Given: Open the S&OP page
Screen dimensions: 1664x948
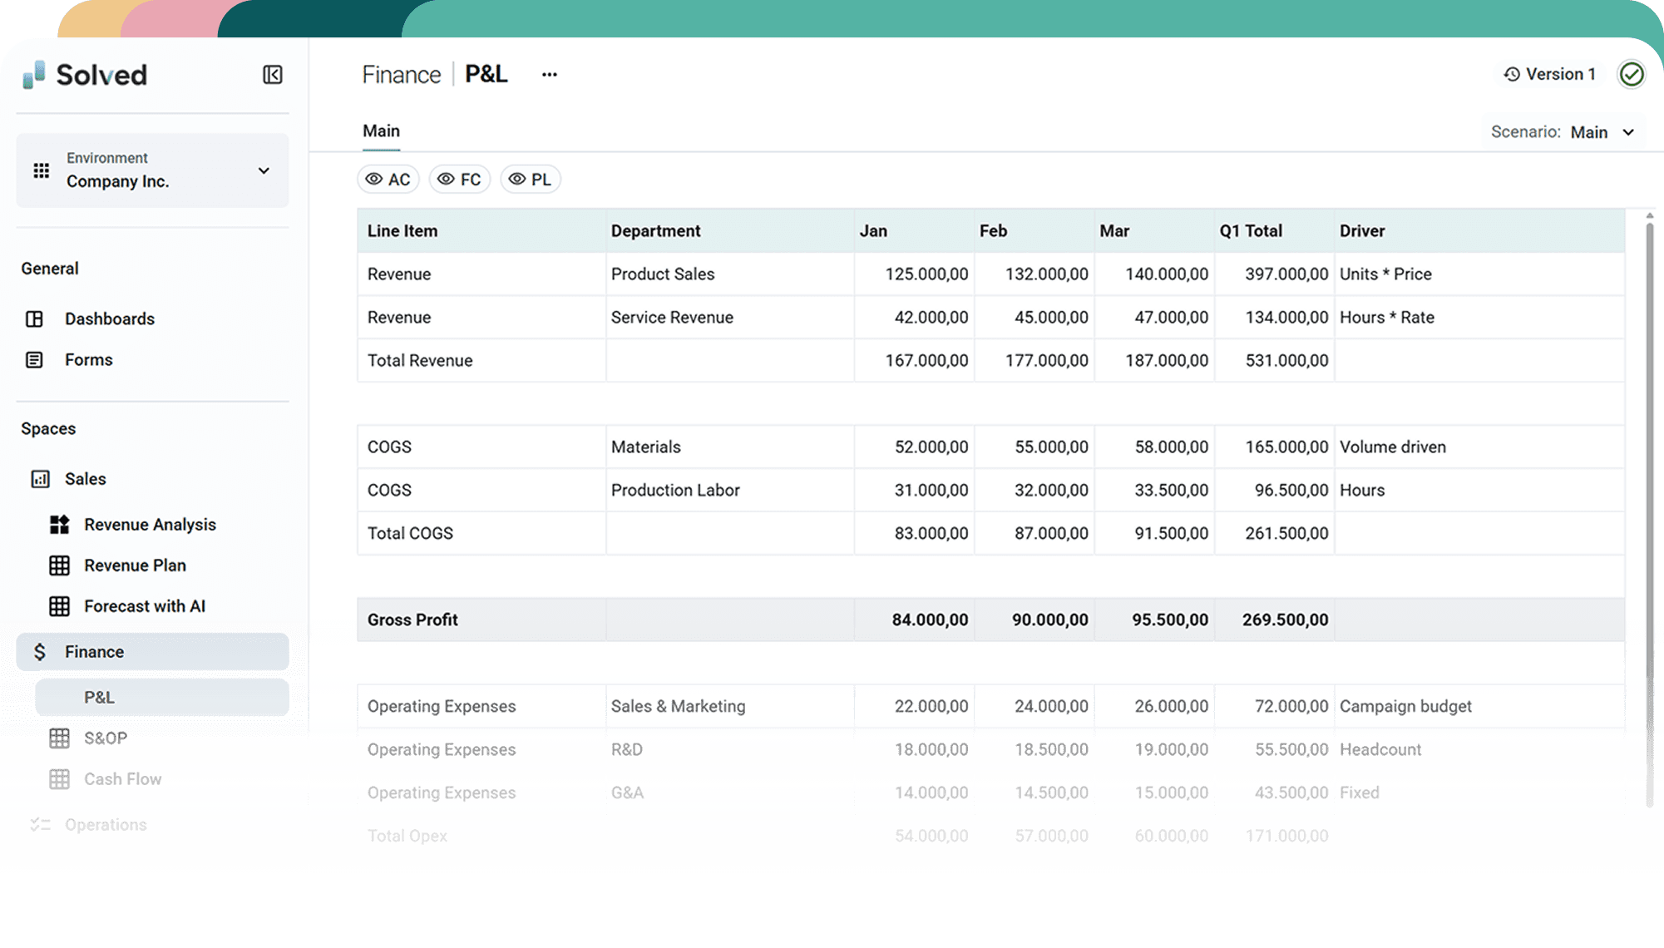Looking at the screenshot, I should click(106, 738).
